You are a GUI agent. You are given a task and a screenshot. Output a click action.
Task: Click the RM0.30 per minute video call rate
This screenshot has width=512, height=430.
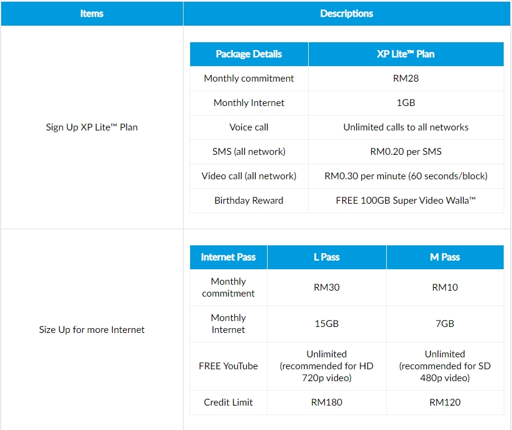tap(405, 176)
